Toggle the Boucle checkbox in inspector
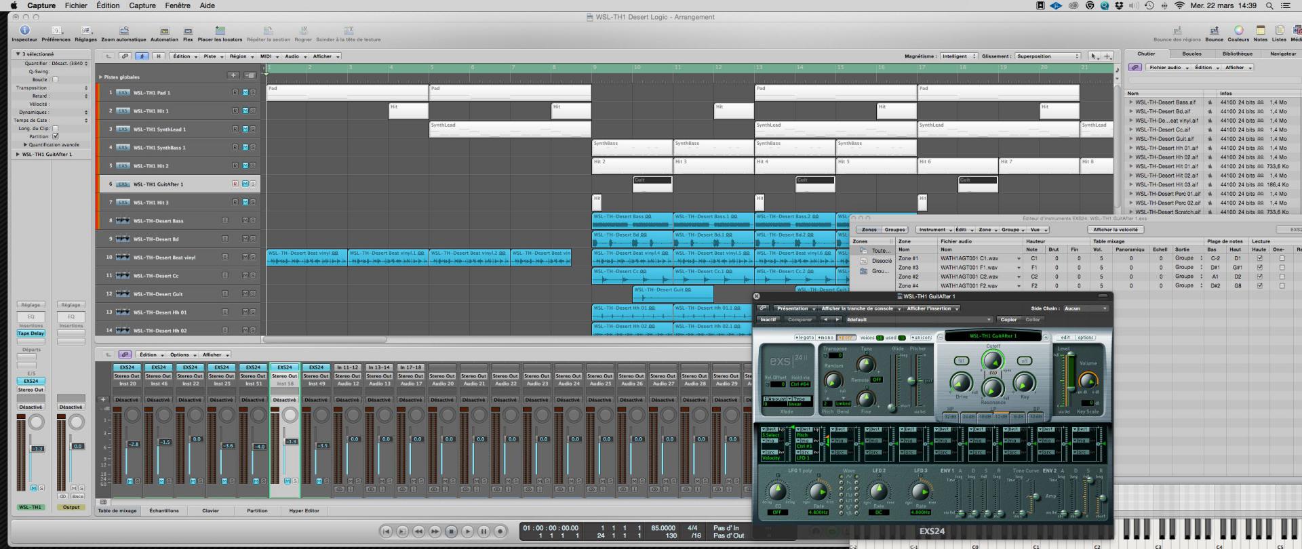The height and width of the screenshot is (549, 1302). coord(56,79)
